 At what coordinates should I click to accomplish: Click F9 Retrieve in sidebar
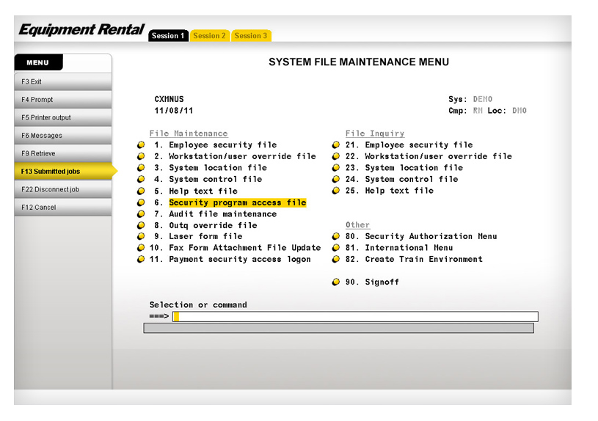pyautogui.click(x=63, y=153)
